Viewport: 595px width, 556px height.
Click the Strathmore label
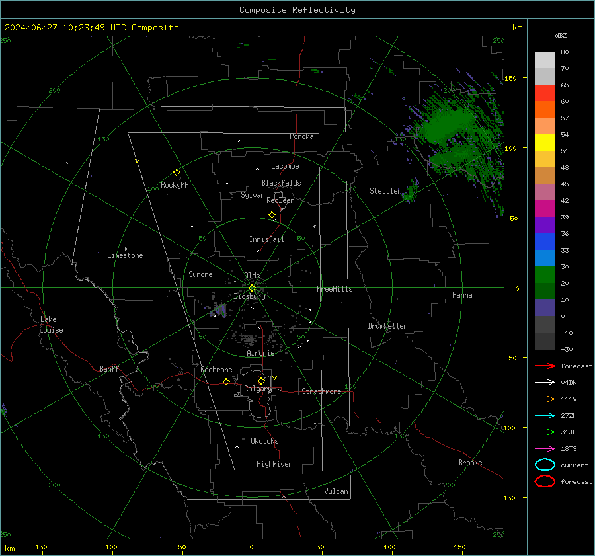321,391
